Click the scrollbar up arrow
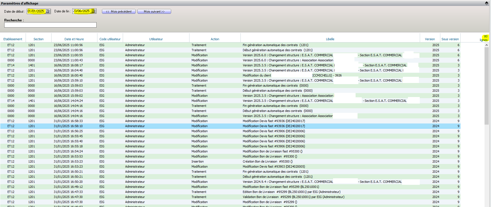This screenshot has width=491, height=207. pos(486,45)
